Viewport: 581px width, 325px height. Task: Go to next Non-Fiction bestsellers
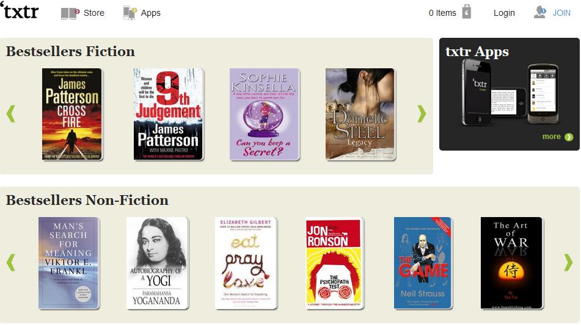(568, 263)
